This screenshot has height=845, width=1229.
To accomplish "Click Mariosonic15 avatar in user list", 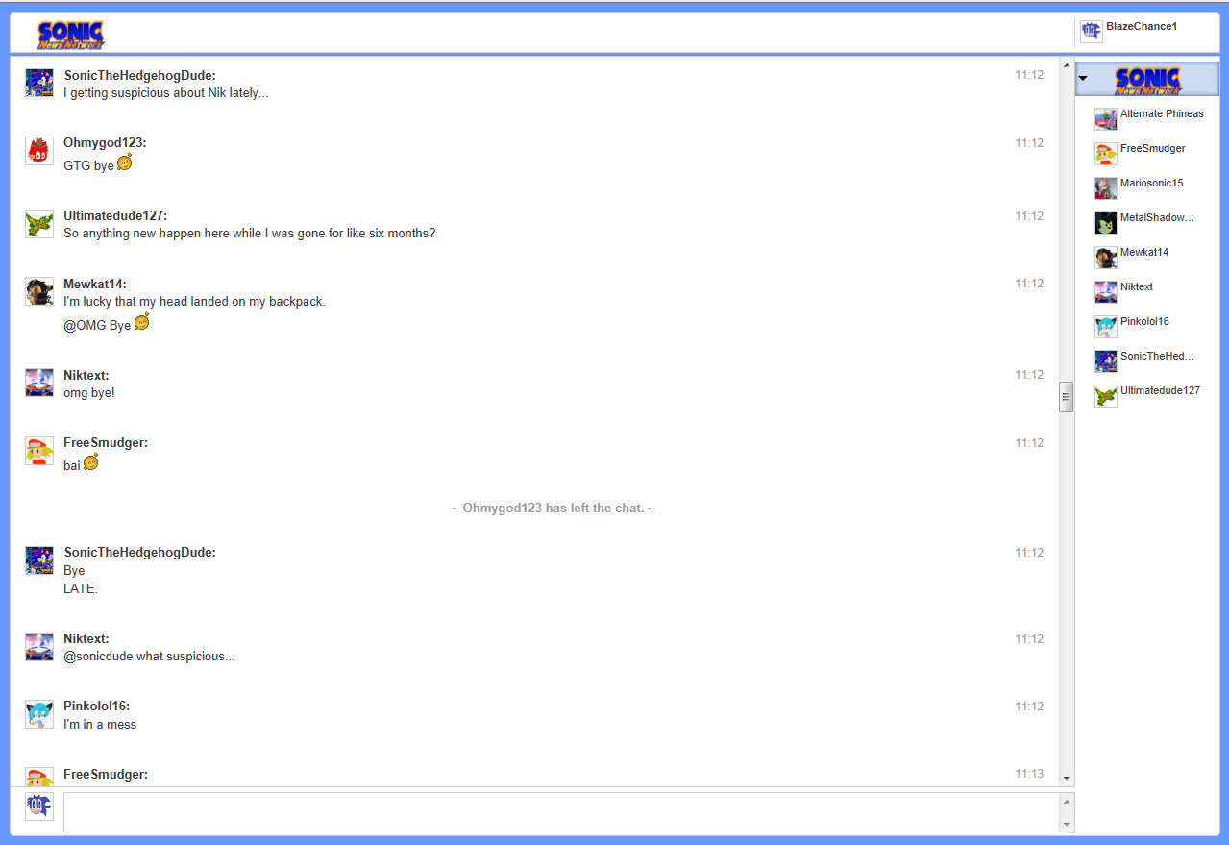I will click(1105, 188).
